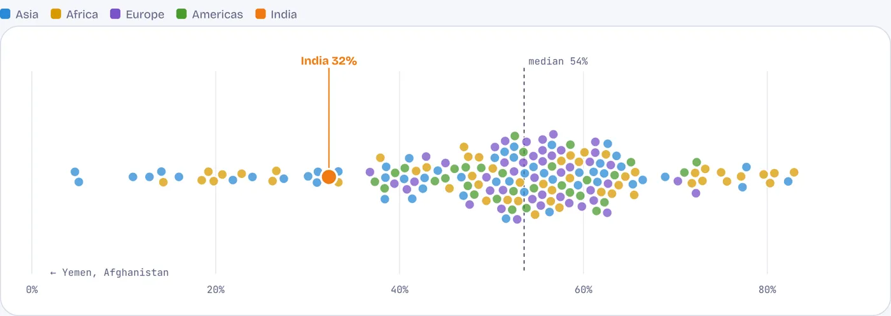
Task: Select the rightmost yellow Africa dot
Action: tap(794, 172)
